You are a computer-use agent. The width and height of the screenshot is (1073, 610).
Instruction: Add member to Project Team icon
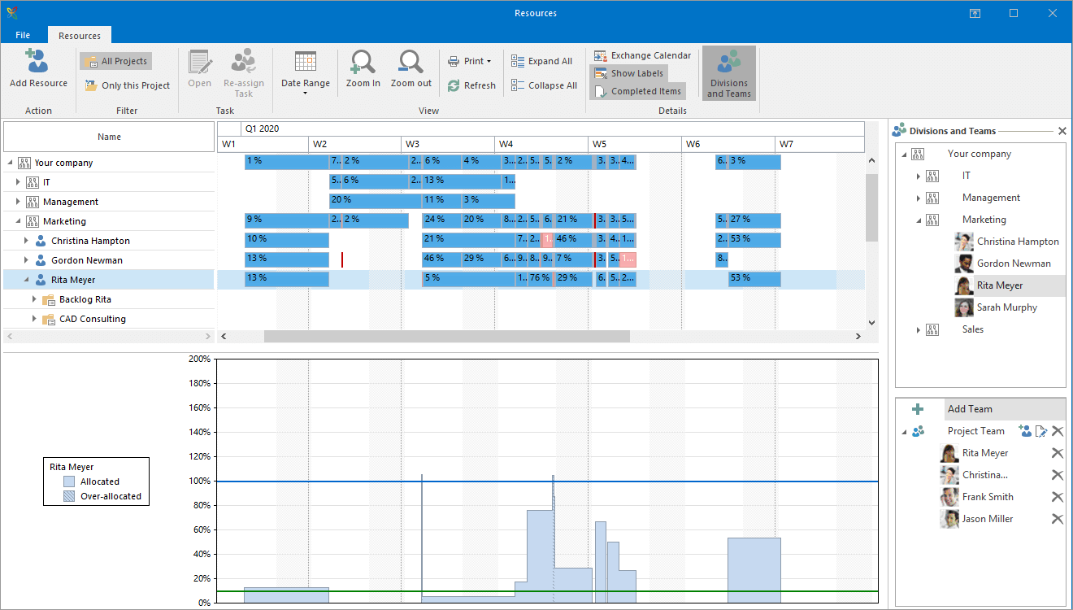tap(1025, 431)
